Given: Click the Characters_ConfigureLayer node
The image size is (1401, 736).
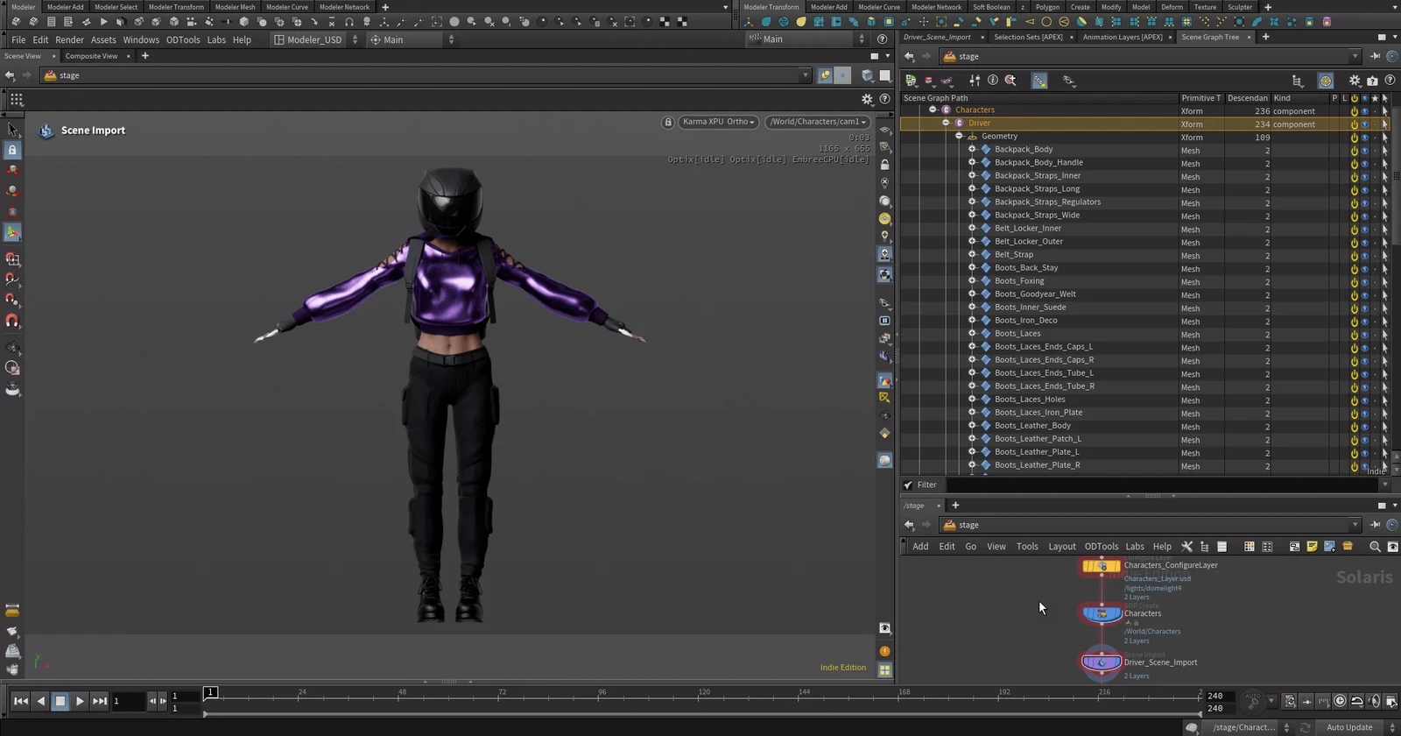Looking at the screenshot, I should (1102, 567).
